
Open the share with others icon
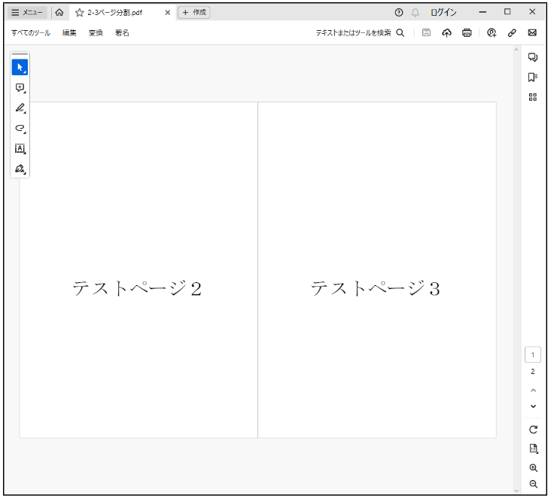point(492,32)
